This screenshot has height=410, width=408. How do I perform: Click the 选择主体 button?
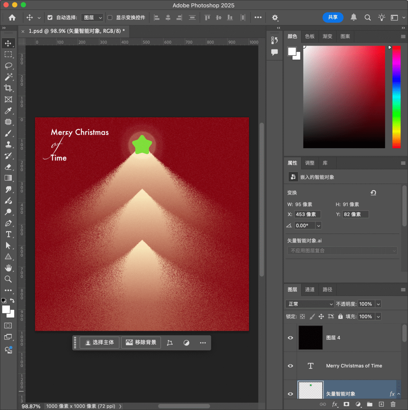point(100,342)
